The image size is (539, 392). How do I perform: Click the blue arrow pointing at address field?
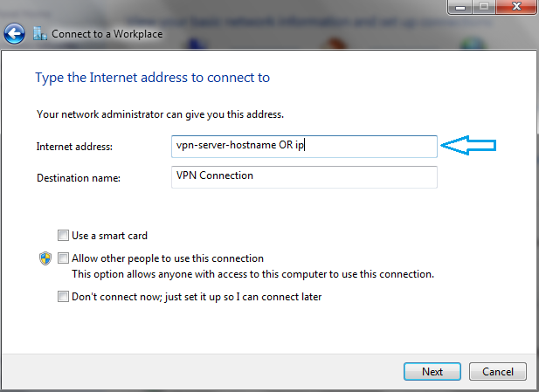tap(468, 145)
